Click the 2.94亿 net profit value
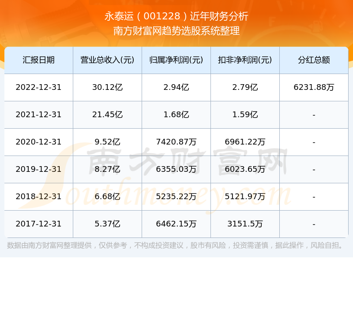 [176, 87]
